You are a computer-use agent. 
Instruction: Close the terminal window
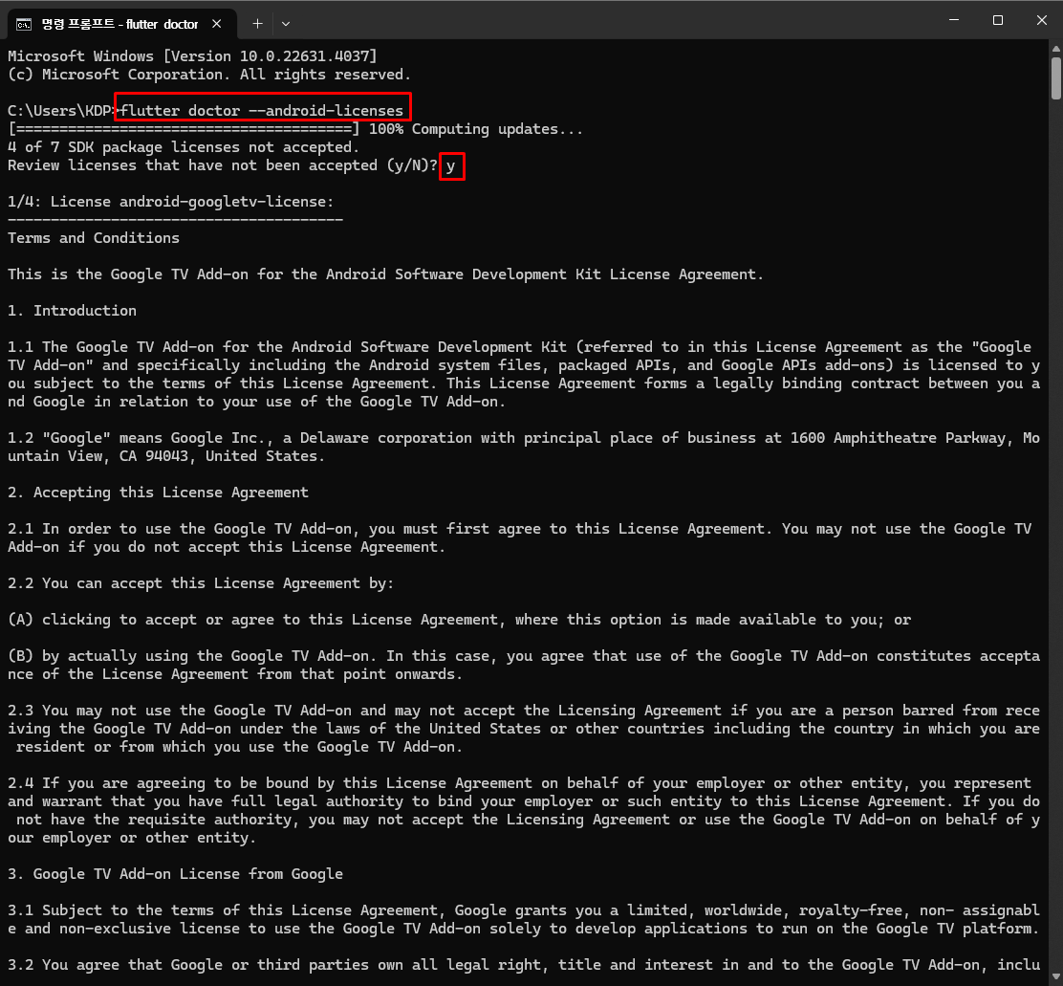pos(1042,20)
